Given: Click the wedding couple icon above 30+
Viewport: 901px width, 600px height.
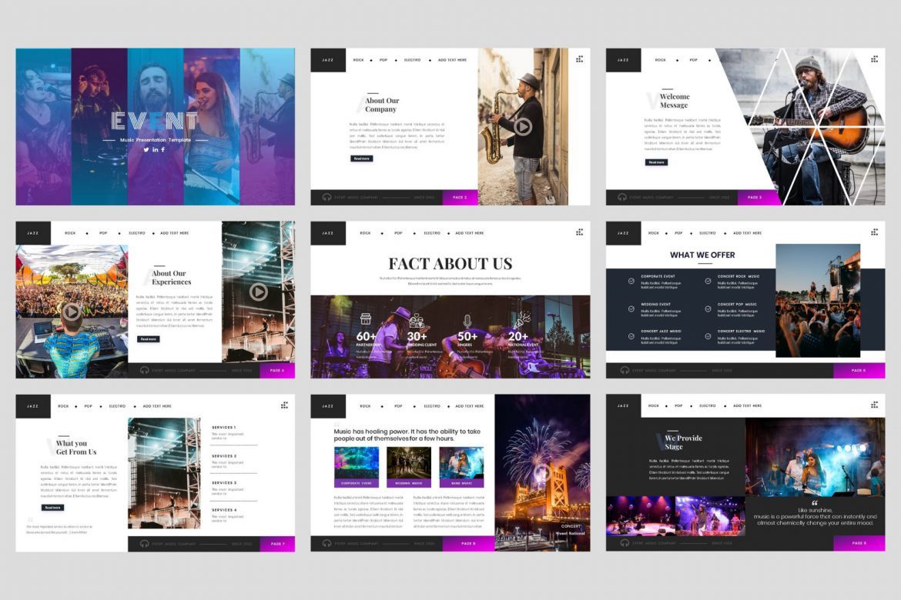Looking at the screenshot, I should pos(416,320).
